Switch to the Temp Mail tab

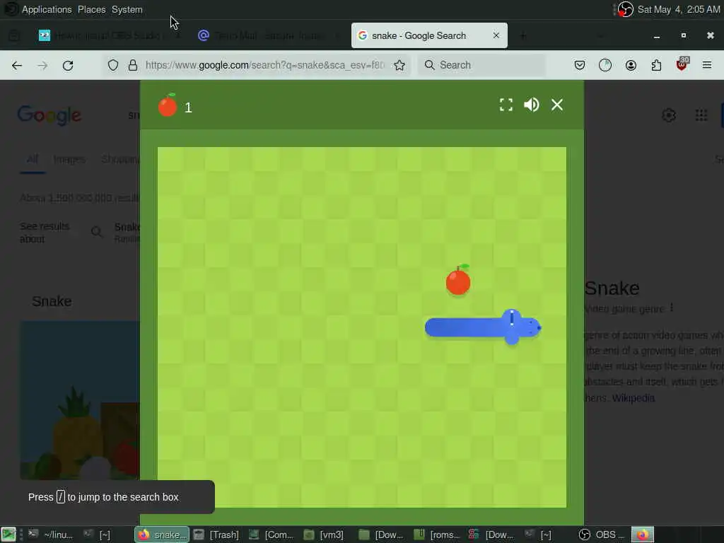[x=268, y=35]
